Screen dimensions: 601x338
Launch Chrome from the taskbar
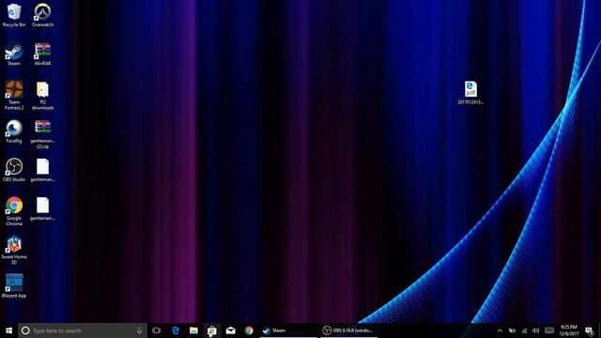point(249,330)
